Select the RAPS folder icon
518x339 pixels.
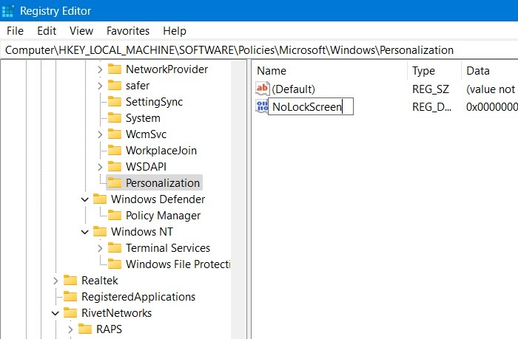click(85, 329)
